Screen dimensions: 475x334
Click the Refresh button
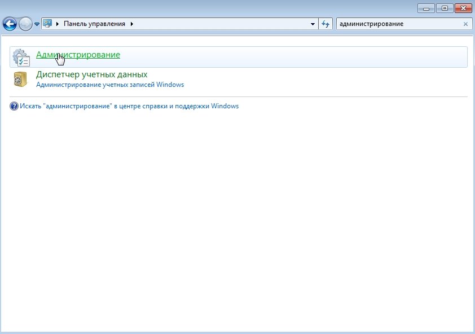tap(326, 24)
